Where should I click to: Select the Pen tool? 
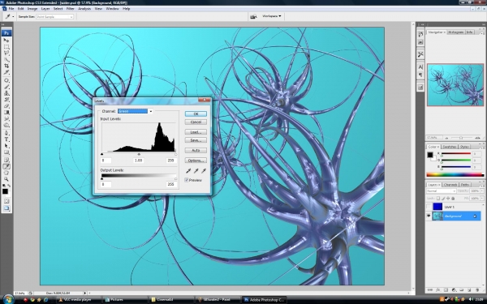point(6,133)
